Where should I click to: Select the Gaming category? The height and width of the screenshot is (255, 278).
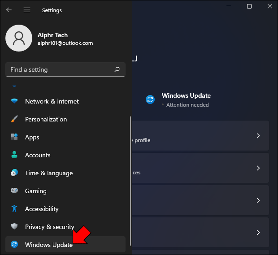coord(65,190)
